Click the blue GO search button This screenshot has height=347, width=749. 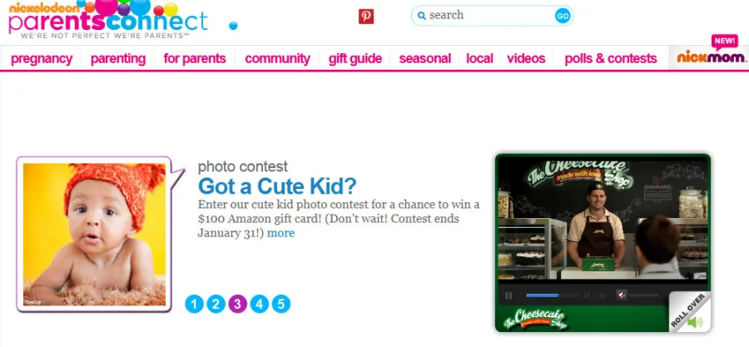pos(563,16)
